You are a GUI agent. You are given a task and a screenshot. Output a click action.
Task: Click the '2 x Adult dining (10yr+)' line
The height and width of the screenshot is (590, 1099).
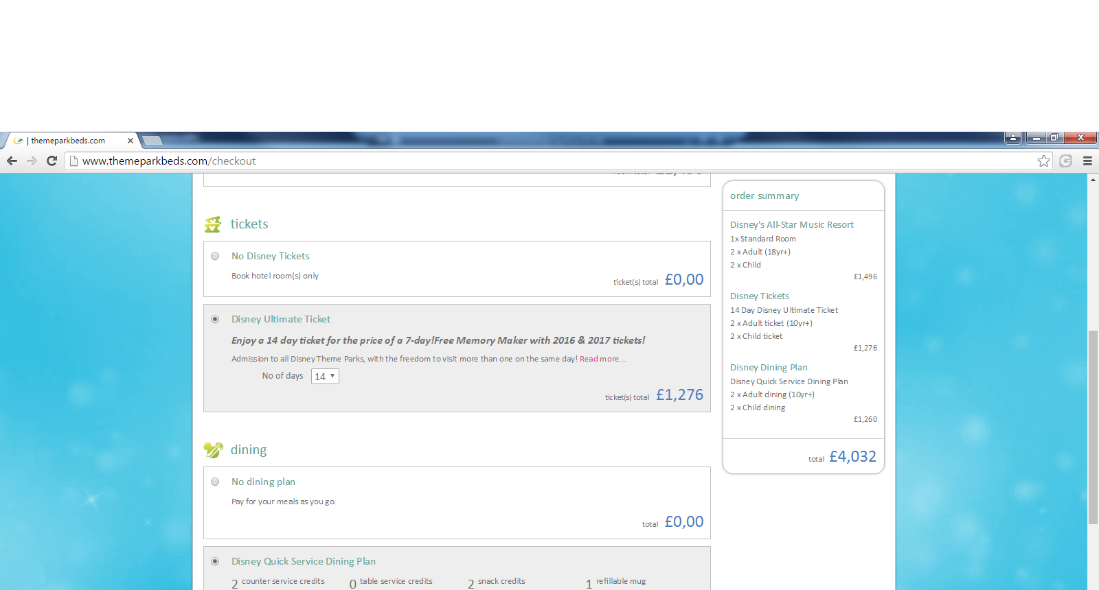pos(772,394)
